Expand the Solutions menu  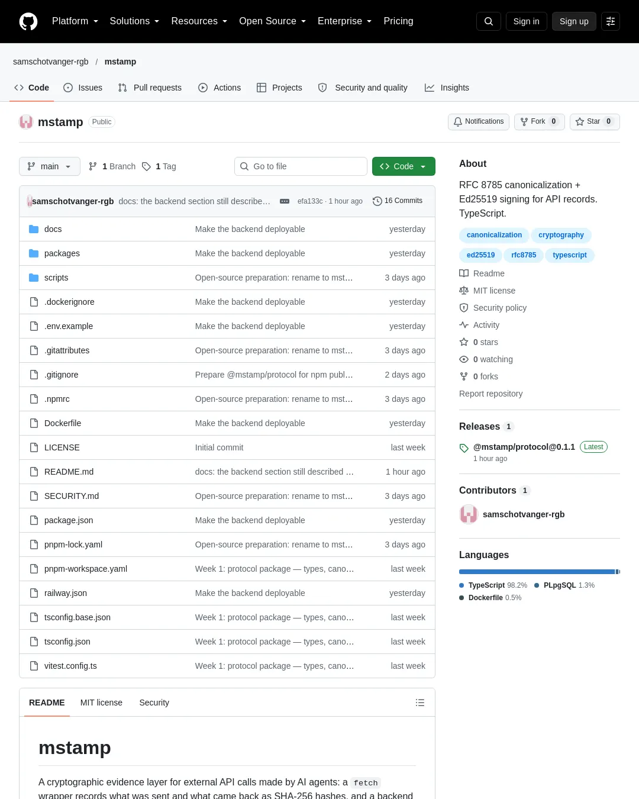click(x=134, y=21)
